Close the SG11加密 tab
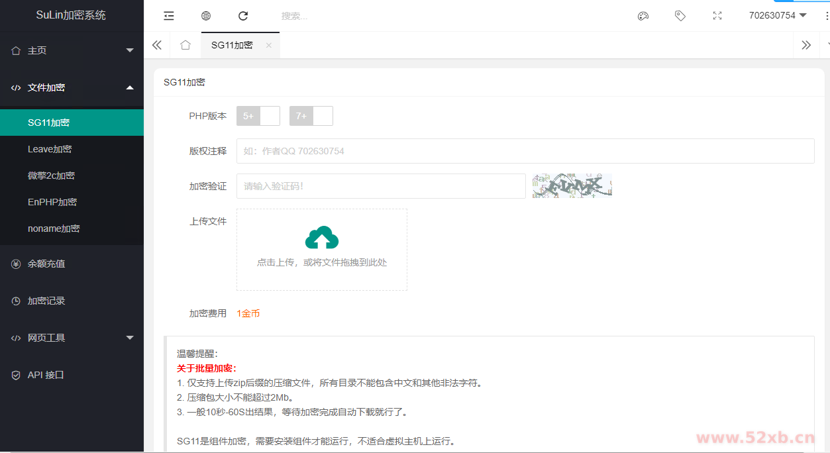This screenshot has width=830, height=453. [x=268, y=46]
